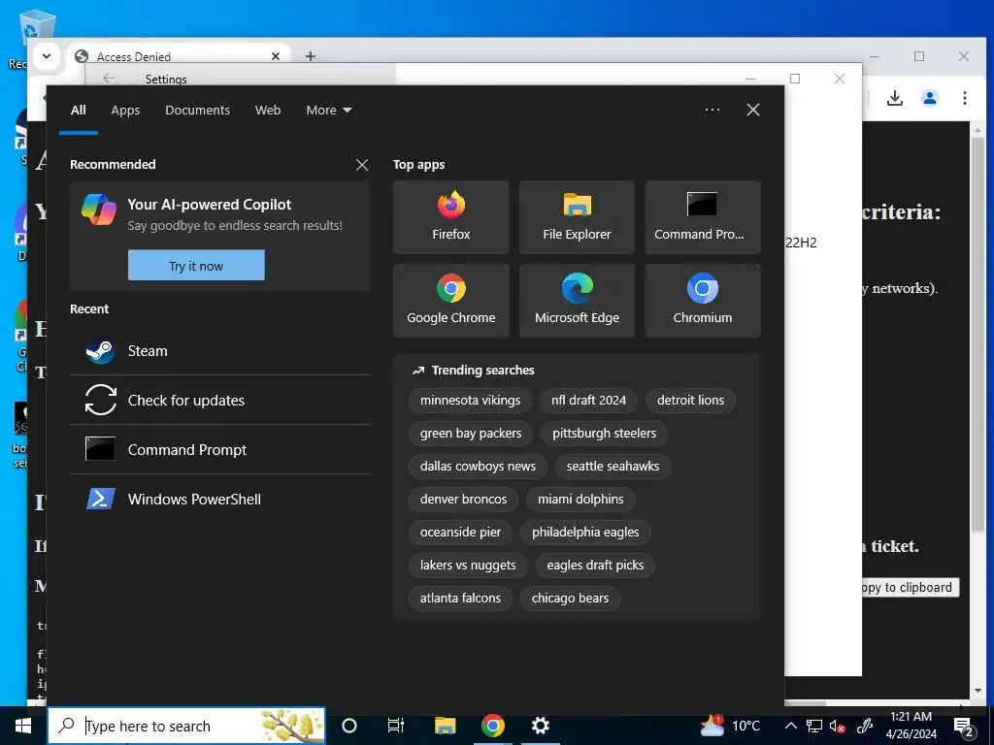The width and height of the screenshot is (994, 745).
Task: Click Try it now button
Action: click(196, 266)
